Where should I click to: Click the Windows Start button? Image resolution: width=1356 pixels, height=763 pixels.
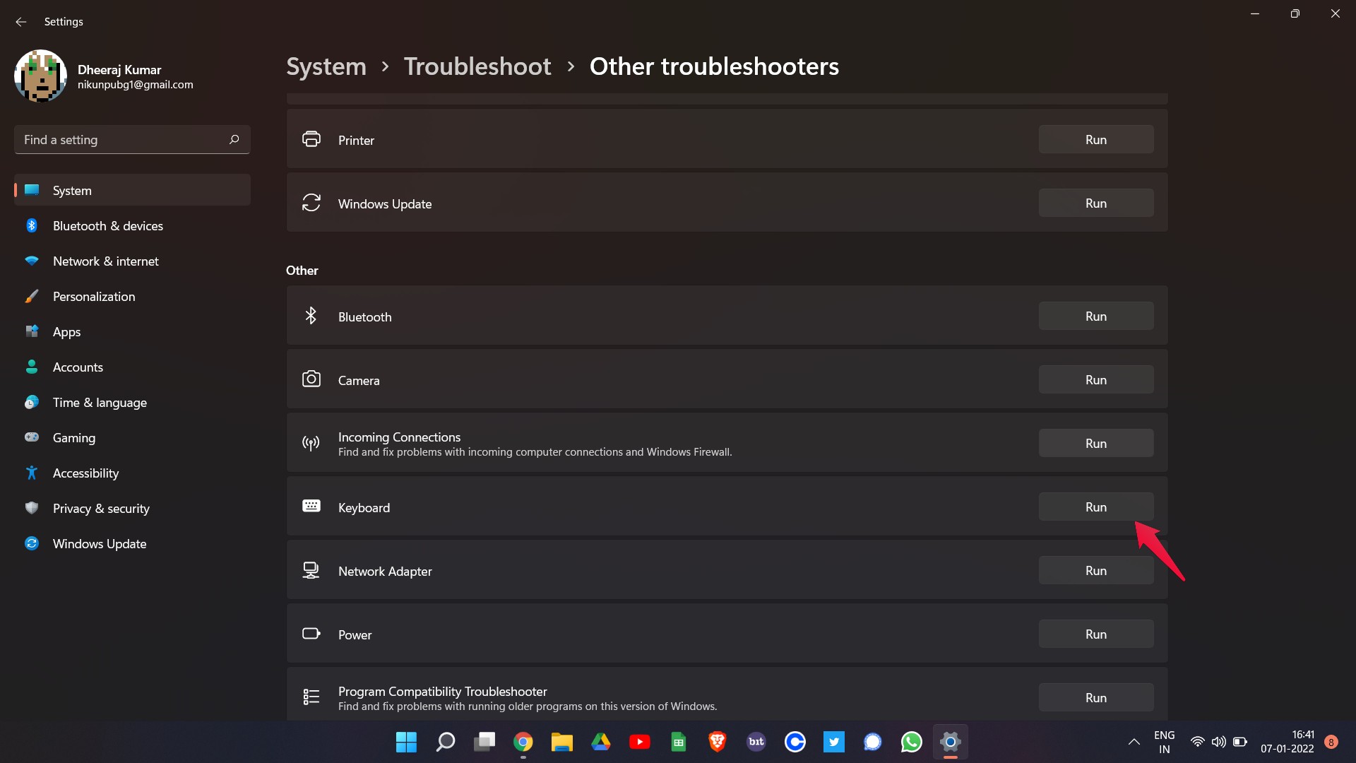pos(406,742)
